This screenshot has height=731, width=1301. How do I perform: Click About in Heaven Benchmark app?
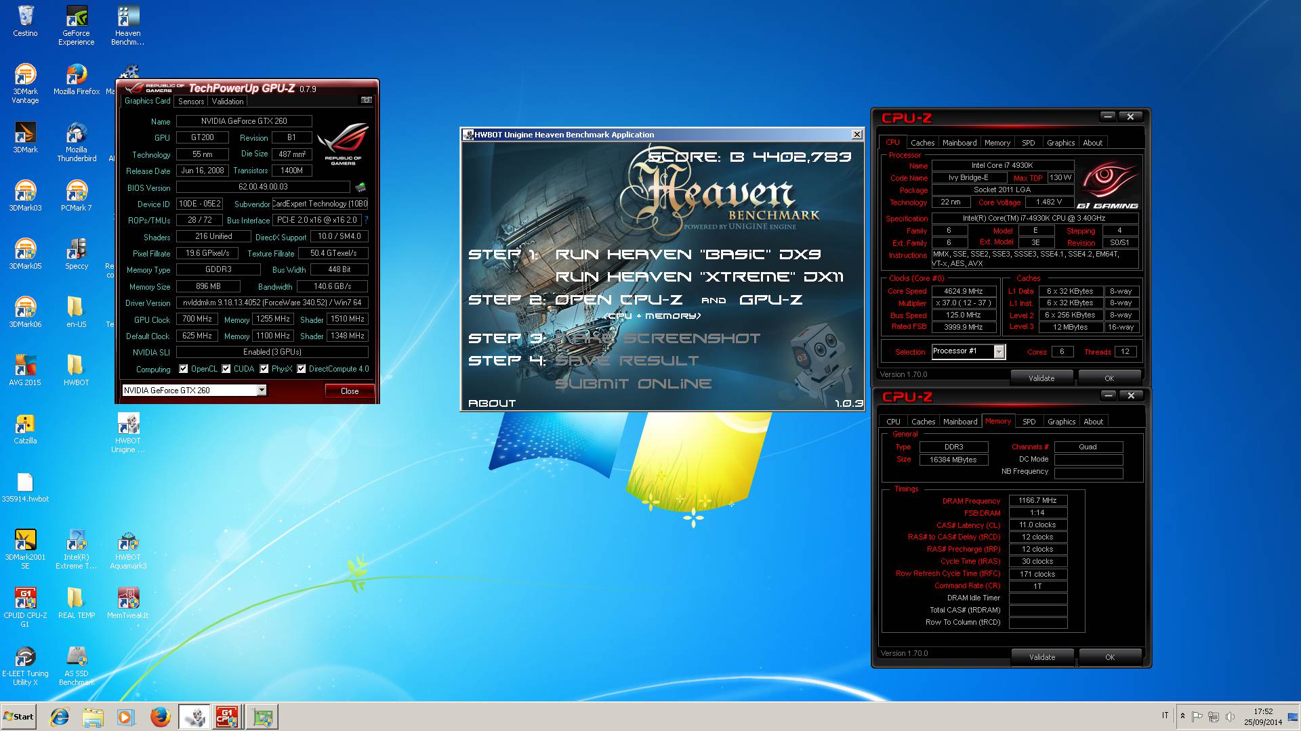point(492,403)
